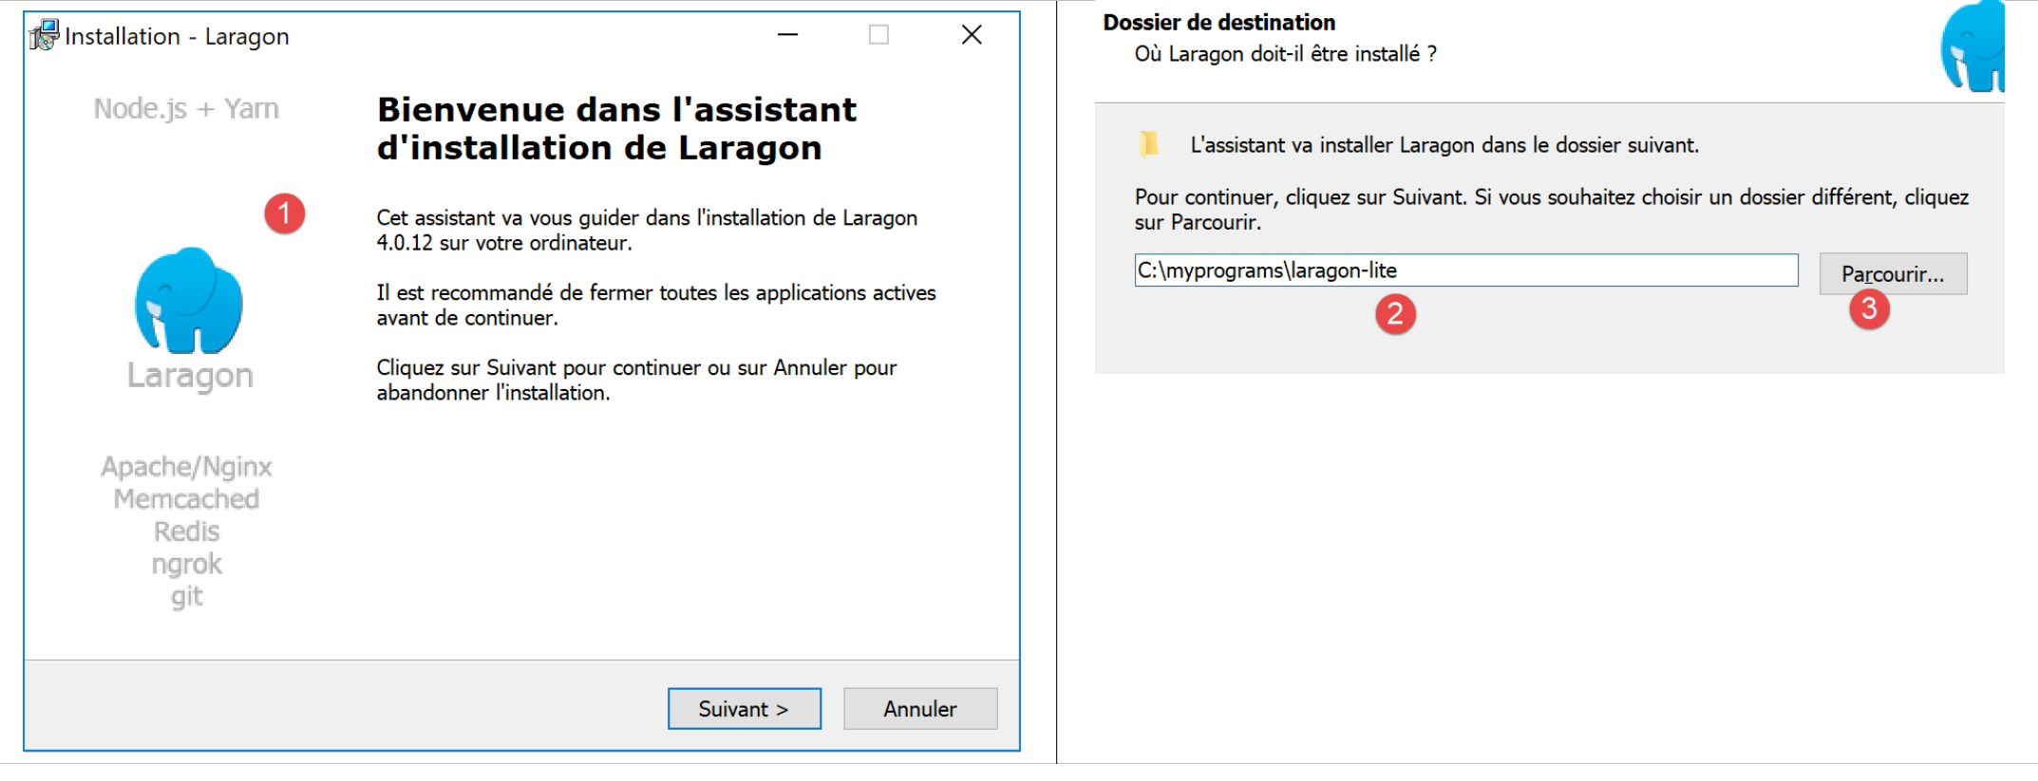The image size is (2038, 781).
Task: Click the Node.js + Yarn sidebar text
Action: [x=186, y=109]
